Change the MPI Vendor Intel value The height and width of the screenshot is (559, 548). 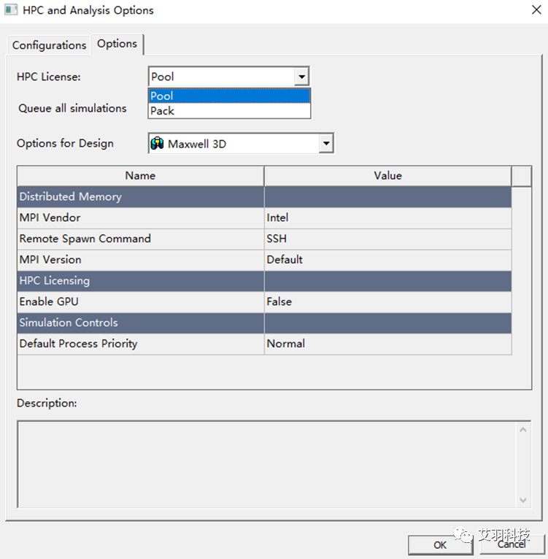point(387,217)
